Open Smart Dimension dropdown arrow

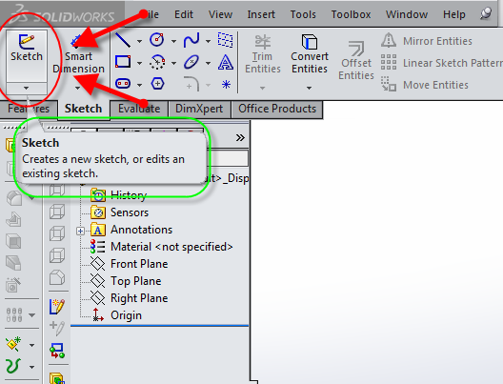tap(77, 88)
